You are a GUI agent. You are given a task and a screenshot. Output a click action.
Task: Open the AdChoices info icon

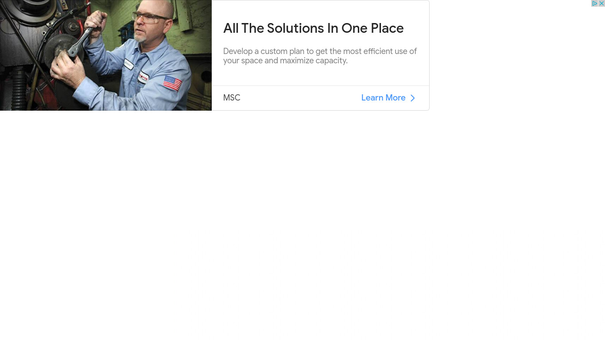(595, 3)
